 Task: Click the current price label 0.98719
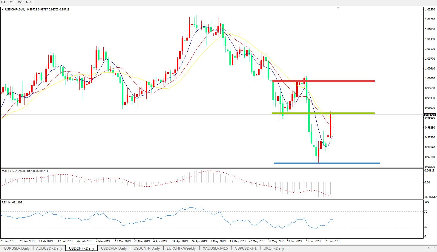pos(430,115)
